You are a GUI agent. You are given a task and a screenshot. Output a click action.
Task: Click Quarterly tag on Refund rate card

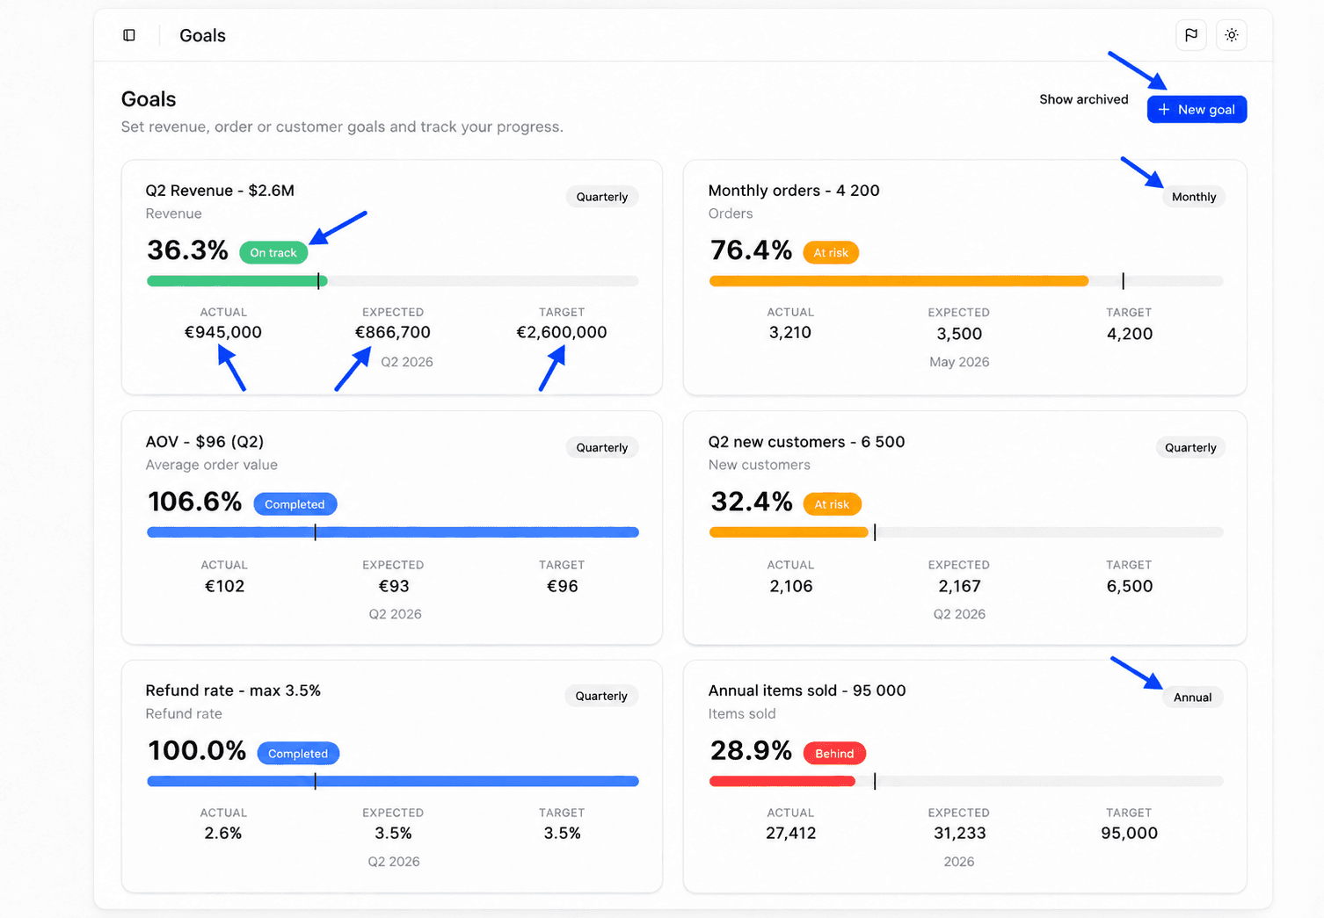pyautogui.click(x=601, y=696)
